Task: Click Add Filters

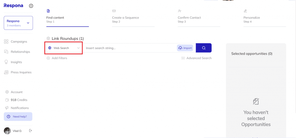Action: coord(57,58)
